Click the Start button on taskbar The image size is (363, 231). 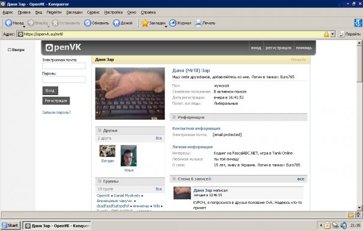[10, 226]
